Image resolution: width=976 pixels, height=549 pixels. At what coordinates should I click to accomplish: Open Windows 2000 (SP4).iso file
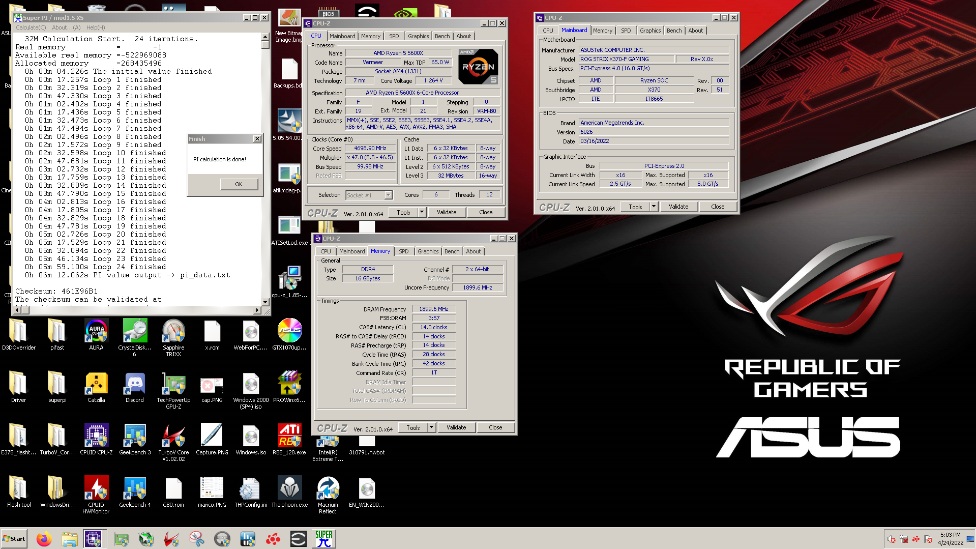(x=251, y=390)
